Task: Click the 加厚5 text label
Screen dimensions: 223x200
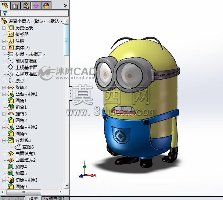Action: tap(21, 174)
